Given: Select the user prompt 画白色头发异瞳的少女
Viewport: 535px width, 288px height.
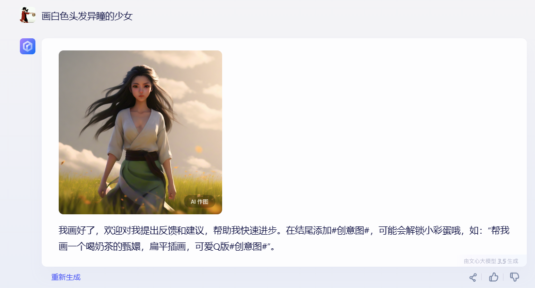Looking at the screenshot, I should (x=87, y=16).
